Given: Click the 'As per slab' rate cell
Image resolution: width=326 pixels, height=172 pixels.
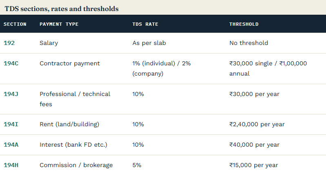Looking at the screenshot, I should 149,43.
